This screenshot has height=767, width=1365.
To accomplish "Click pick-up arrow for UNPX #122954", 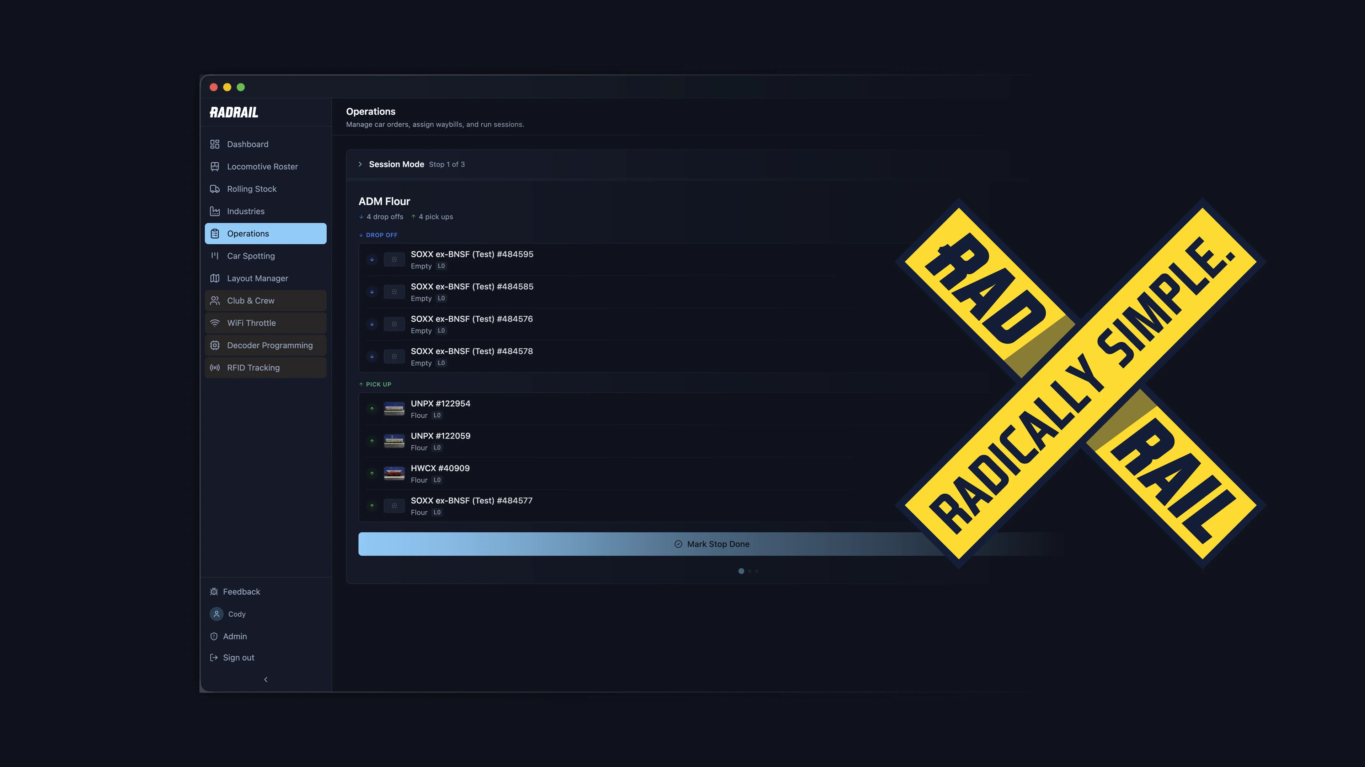I will [372, 409].
